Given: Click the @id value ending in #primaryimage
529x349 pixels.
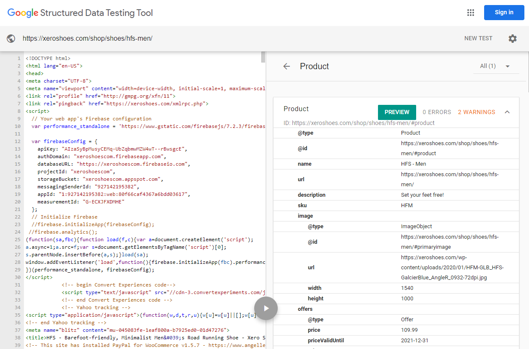Looking at the screenshot, I should click(x=450, y=242).
